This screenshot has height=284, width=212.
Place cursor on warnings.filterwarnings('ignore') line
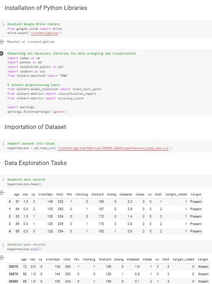[x=37, y=112]
